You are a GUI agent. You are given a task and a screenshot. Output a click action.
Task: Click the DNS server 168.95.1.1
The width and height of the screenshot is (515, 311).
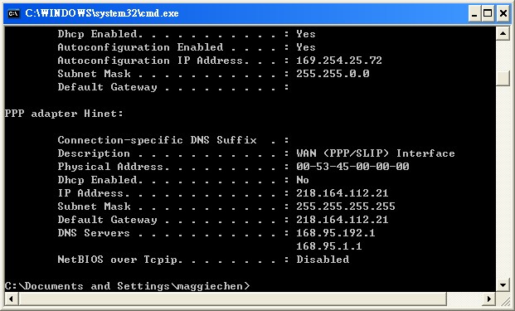click(x=328, y=246)
